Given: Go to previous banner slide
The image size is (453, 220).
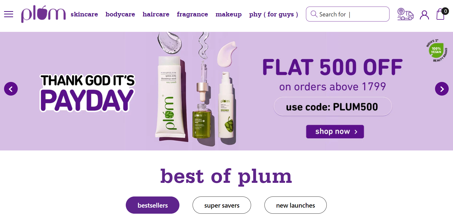Looking at the screenshot, I should click(11, 89).
